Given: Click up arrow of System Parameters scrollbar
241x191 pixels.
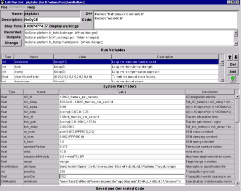Looking at the screenshot, I should [237, 96].
